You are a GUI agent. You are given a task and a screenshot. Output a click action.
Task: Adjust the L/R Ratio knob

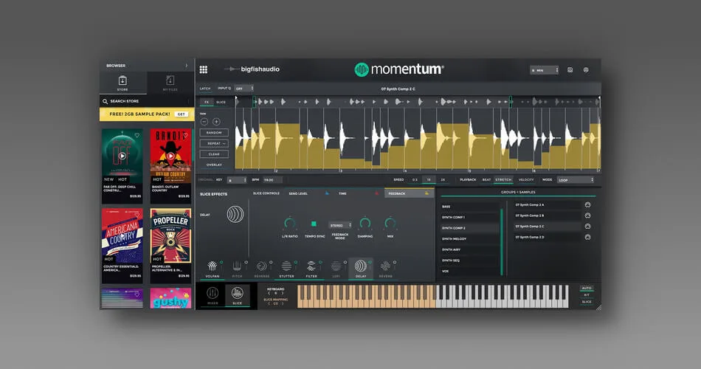point(290,223)
